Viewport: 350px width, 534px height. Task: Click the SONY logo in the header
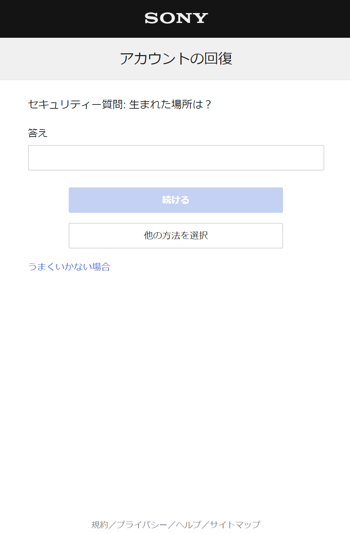176,18
